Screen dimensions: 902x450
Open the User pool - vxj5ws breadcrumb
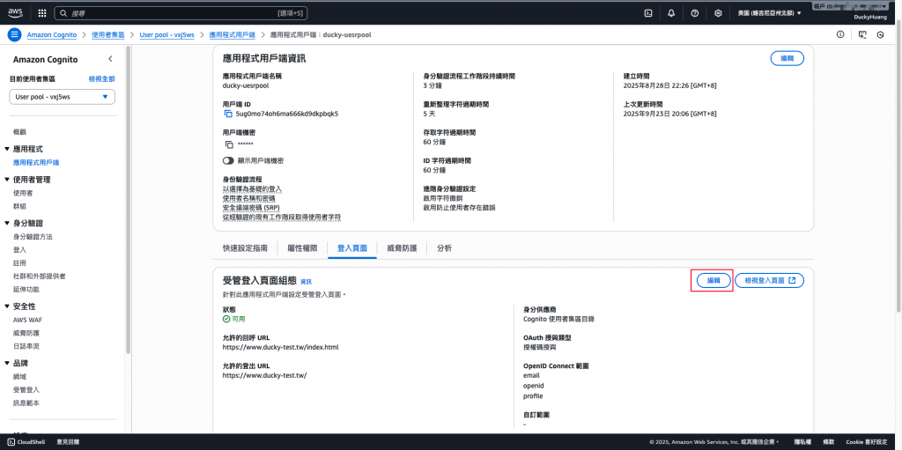[x=166, y=34]
